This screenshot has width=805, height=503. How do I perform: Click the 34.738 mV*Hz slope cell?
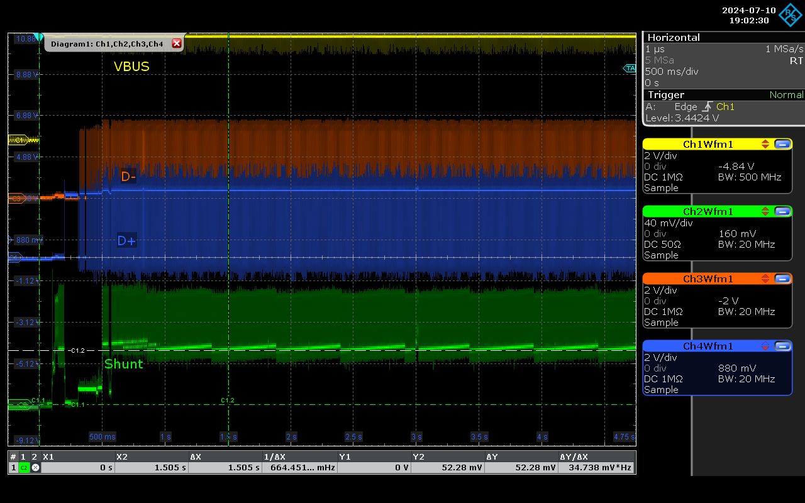point(596,468)
